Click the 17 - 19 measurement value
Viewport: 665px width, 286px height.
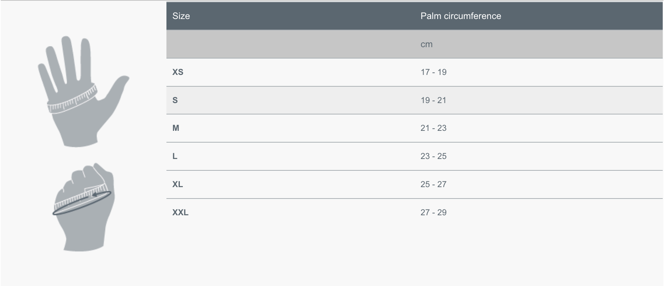point(433,72)
